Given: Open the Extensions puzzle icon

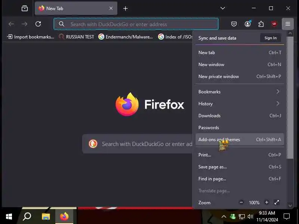Looking at the screenshot, I should (x=261, y=24).
